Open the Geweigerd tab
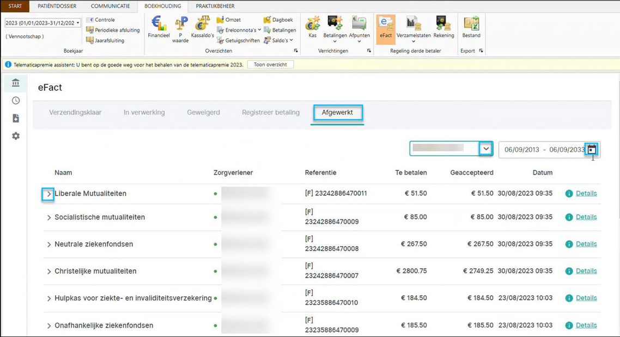The image size is (620, 337). [203, 113]
